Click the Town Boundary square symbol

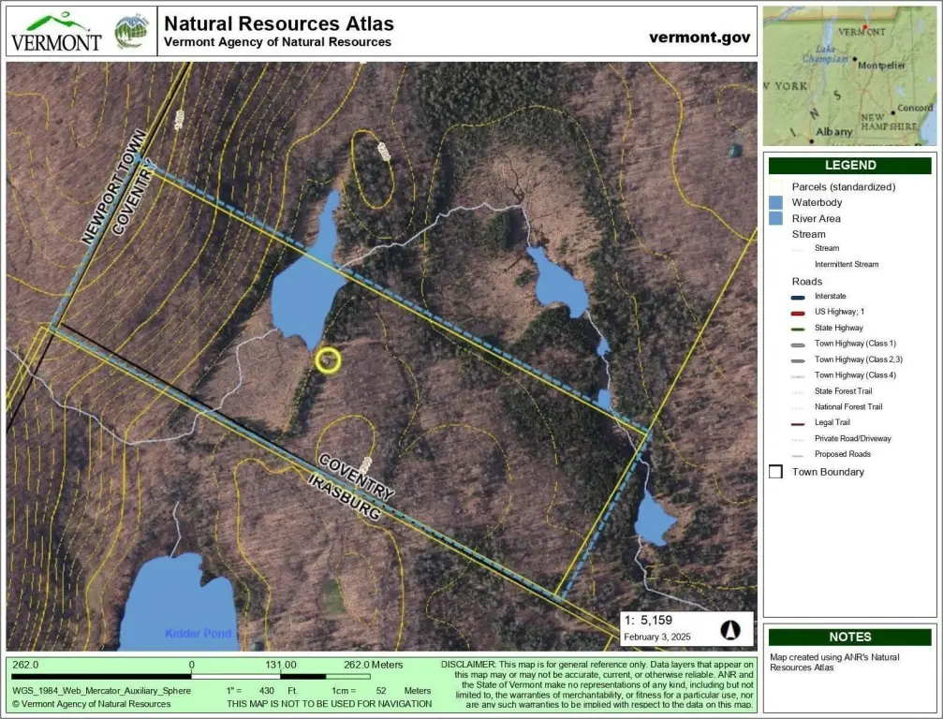tap(775, 472)
